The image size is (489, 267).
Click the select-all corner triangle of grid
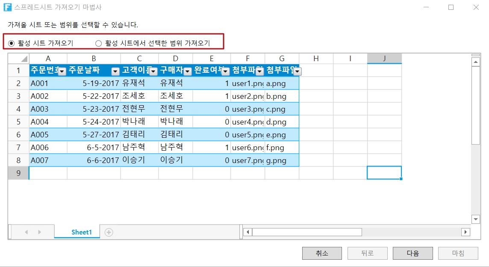[x=24, y=59]
